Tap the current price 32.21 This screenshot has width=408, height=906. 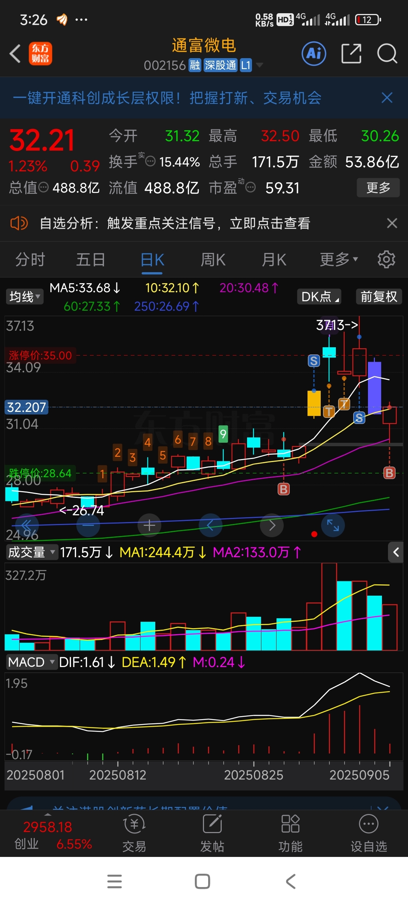pyautogui.click(x=42, y=140)
